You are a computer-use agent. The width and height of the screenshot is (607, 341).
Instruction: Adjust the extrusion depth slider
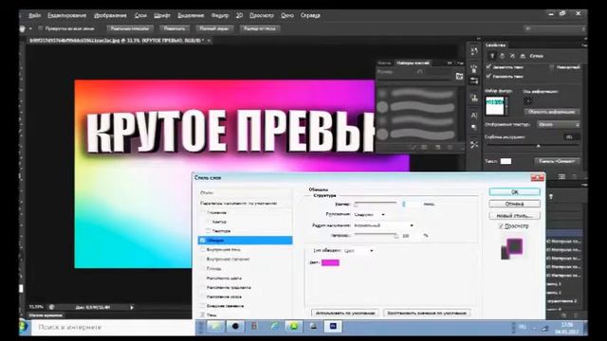[x=539, y=146]
